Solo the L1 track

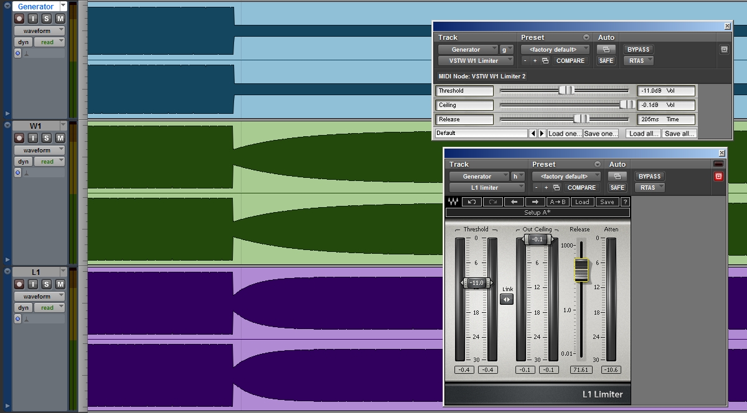coord(47,284)
